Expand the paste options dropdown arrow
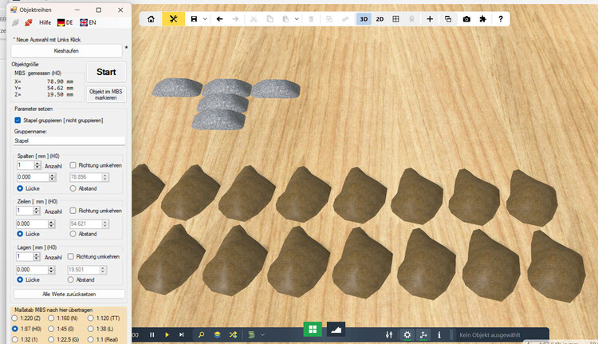Viewport: 598px width, 344px height. coord(297,19)
